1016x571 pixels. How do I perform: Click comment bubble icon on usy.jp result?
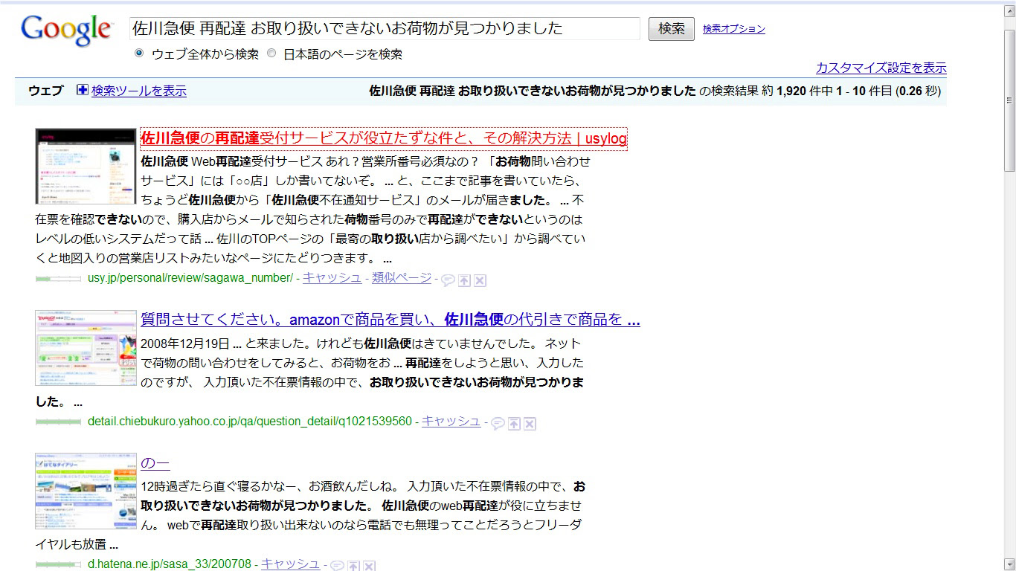[448, 280]
